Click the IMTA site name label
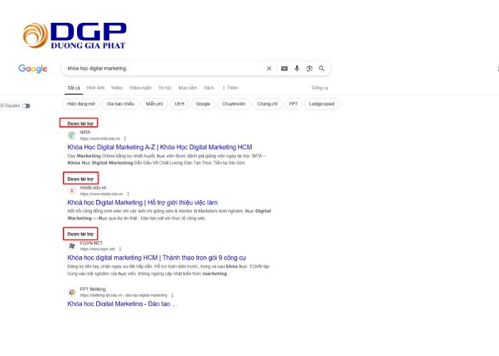 coord(85,132)
